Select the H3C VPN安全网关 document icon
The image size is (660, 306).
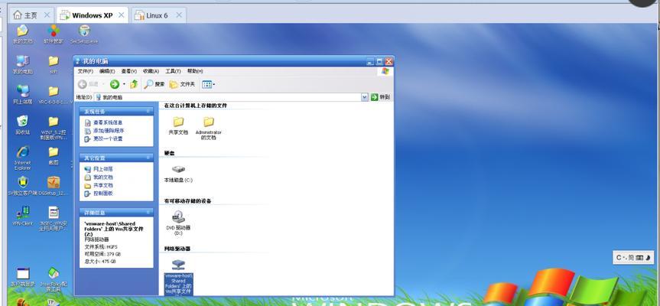tap(54, 219)
